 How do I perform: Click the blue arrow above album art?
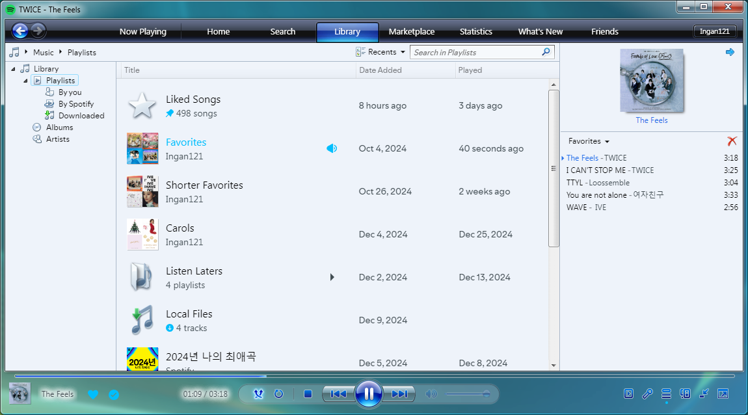730,52
